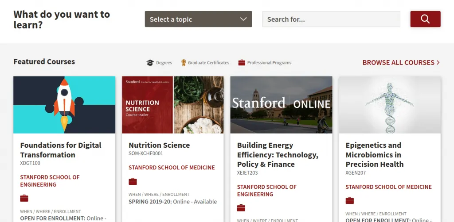Click the Graduate Certificates ribbon icon
The height and width of the screenshot is (222, 454).
tap(184, 63)
